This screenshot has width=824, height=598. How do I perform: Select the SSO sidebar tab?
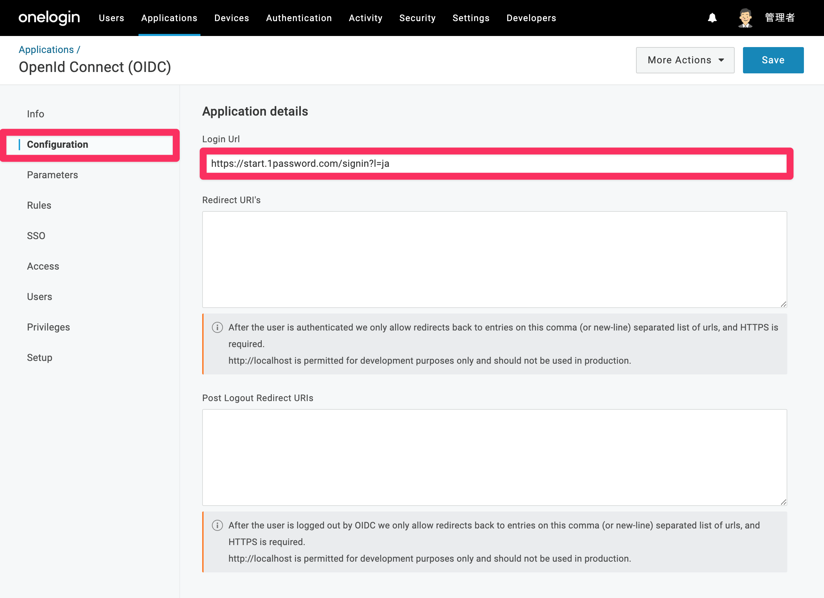[36, 236]
